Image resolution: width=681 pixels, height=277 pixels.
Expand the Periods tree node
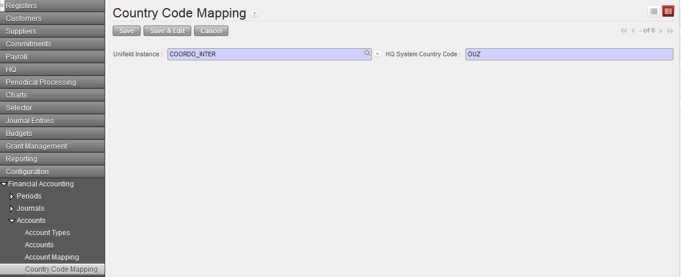pyautogui.click(x=12, y=196)
